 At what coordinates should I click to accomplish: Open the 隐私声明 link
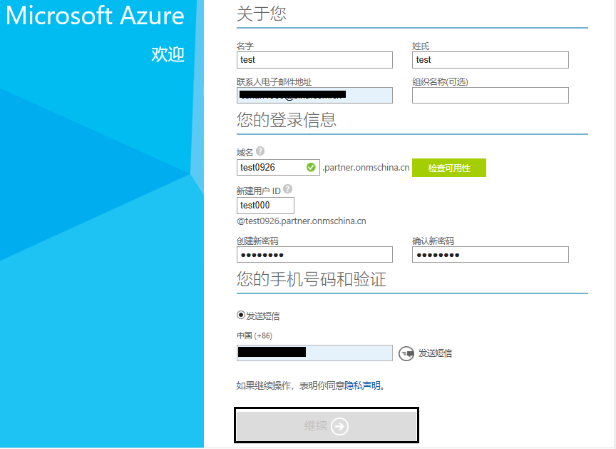coord(362,386)
